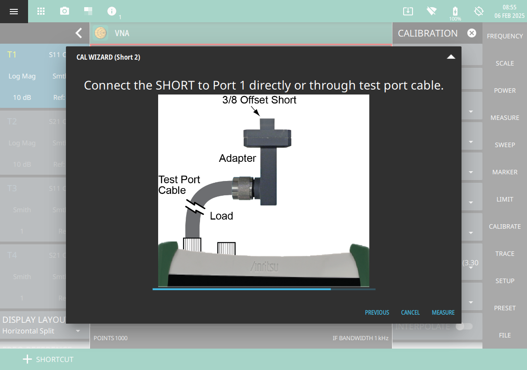Click the calibration progress bar

coord(264,289)
